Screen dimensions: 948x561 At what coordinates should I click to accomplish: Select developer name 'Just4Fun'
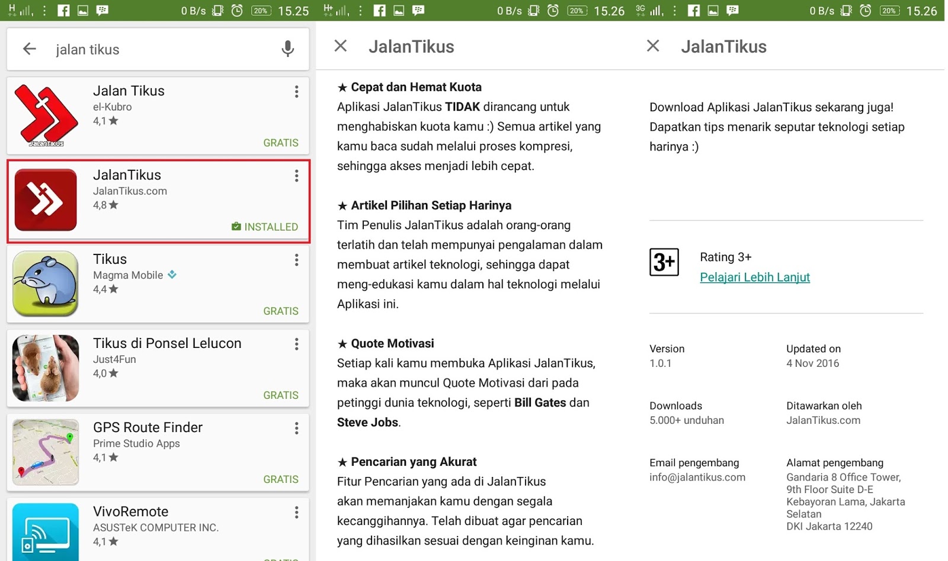pyautogui.click(x=114, y=359)
